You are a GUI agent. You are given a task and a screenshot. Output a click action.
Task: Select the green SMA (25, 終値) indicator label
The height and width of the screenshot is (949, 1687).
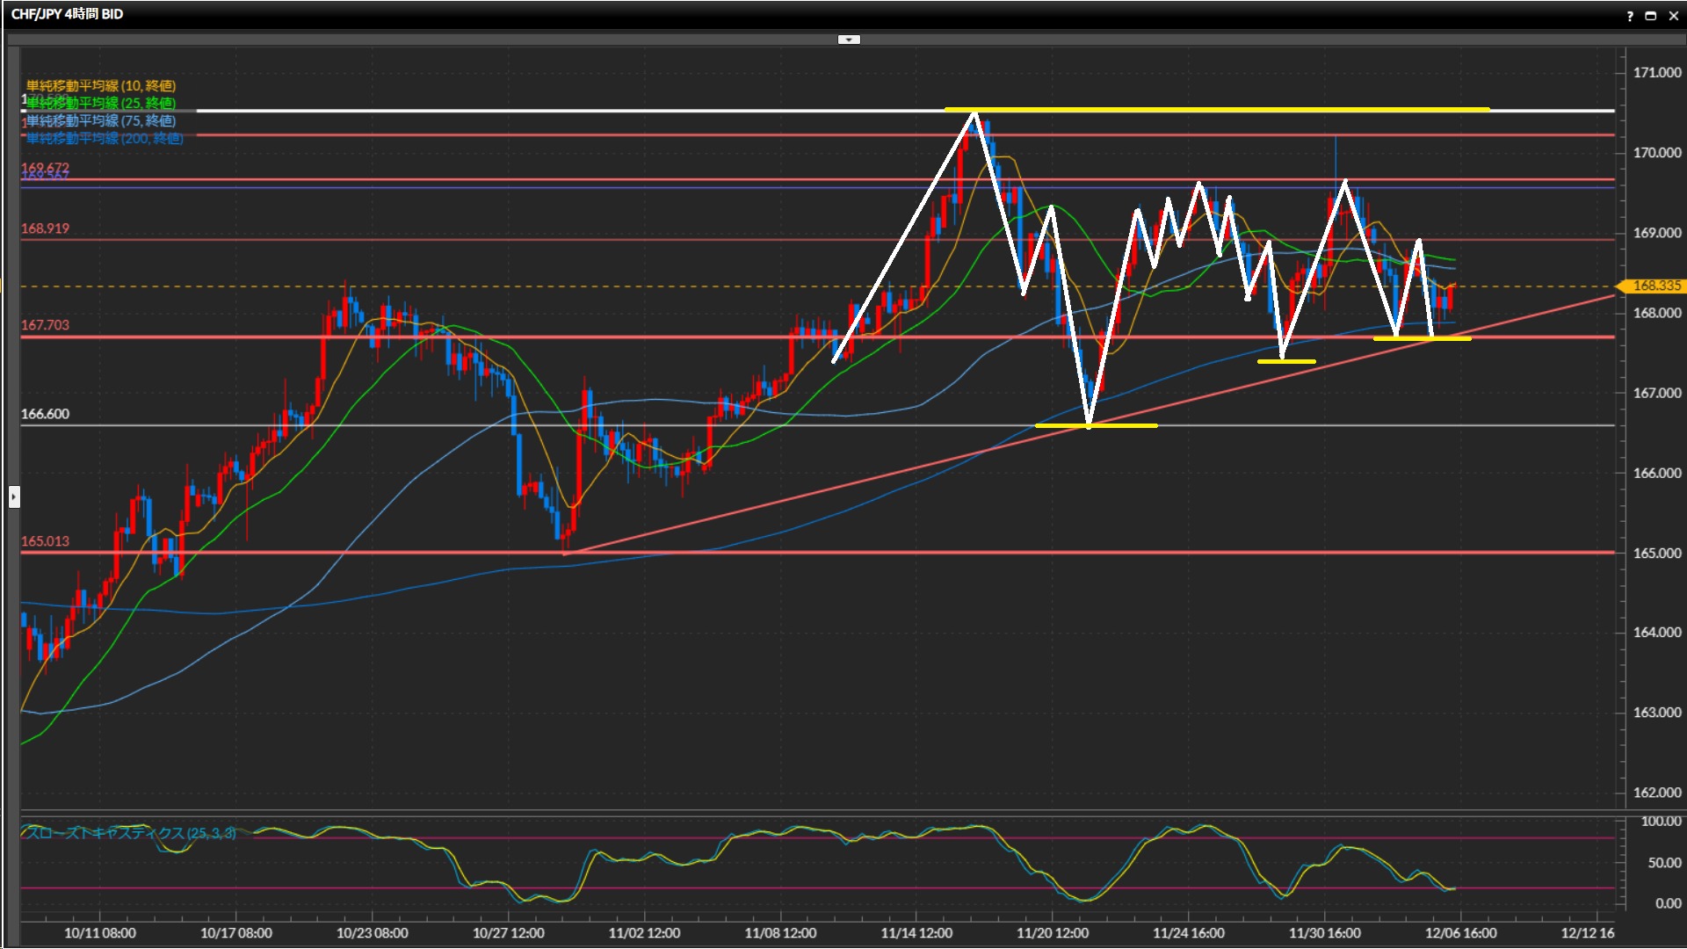pyautogui.click(x=100, y=103)
